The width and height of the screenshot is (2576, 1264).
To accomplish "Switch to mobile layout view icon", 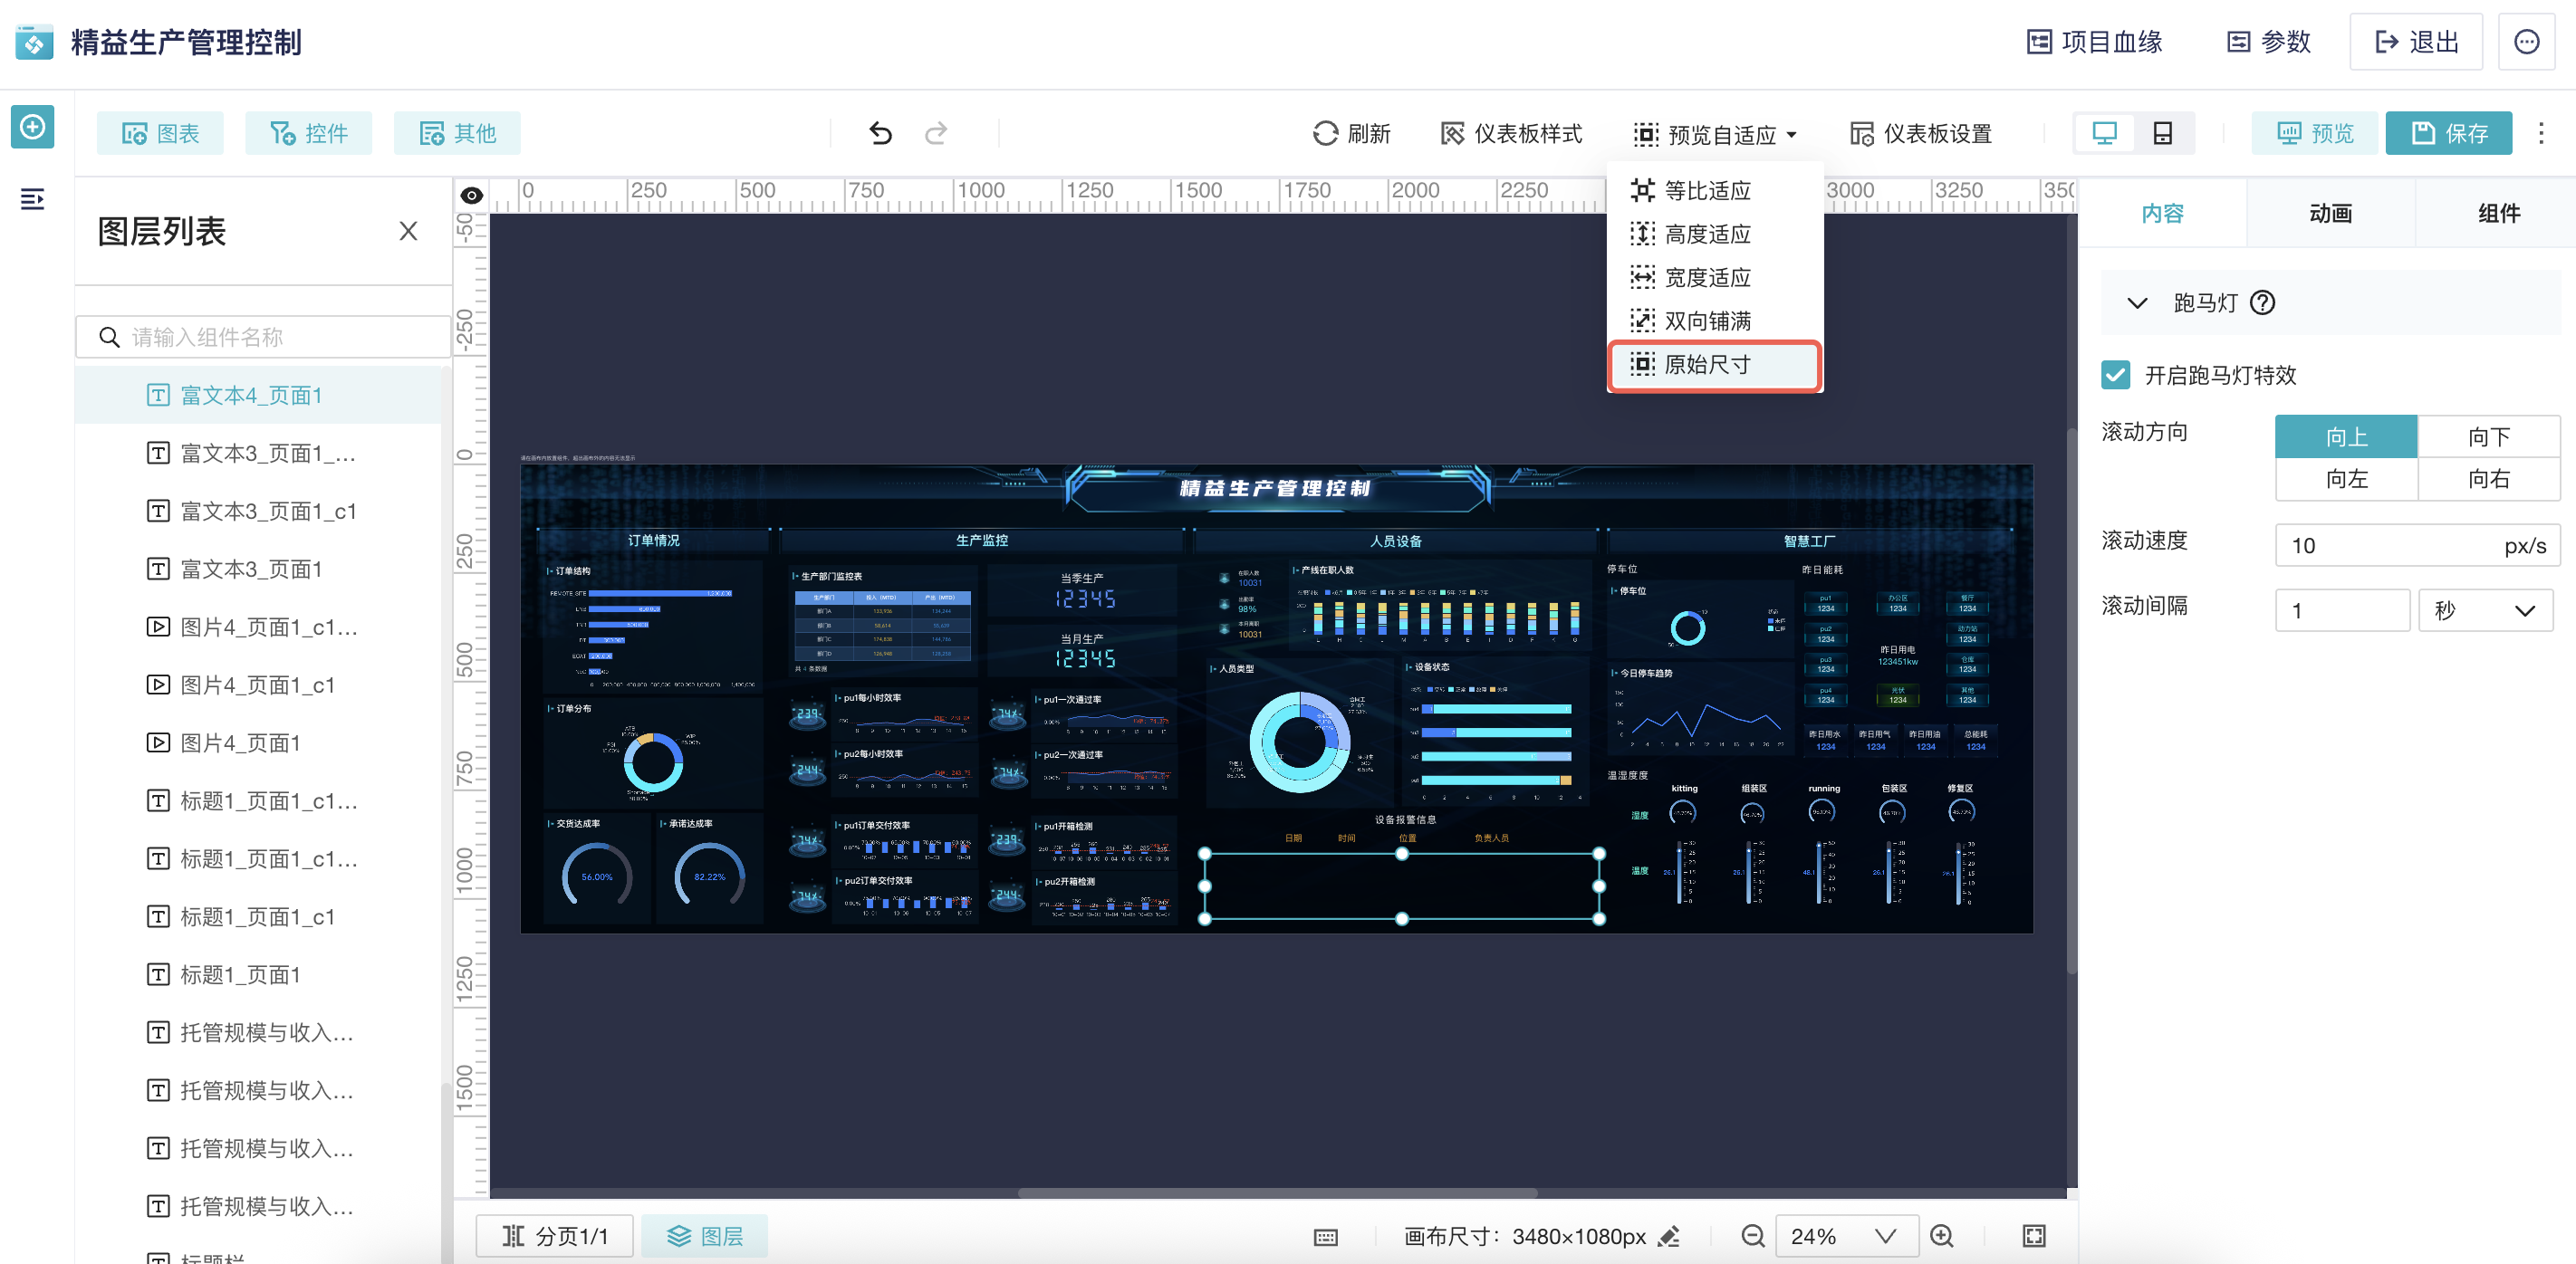I will (2162, 133).
